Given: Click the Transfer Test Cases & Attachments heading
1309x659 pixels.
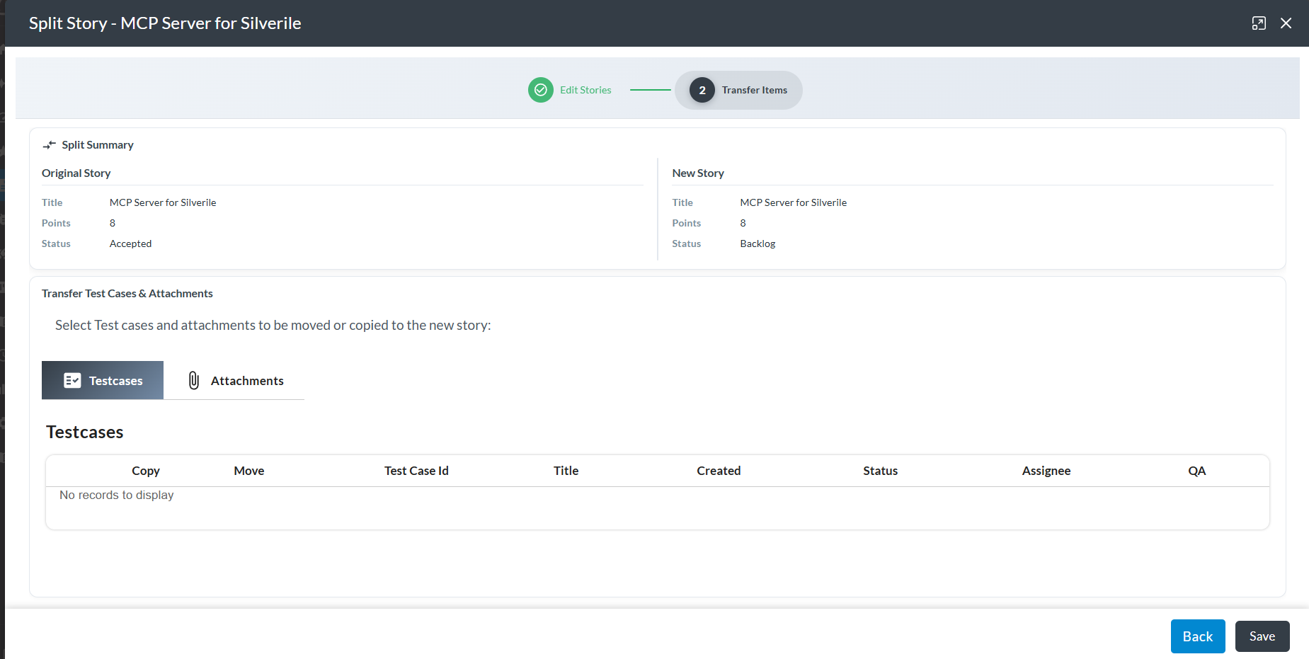Looking at the screenshot, I should point(127,294).
